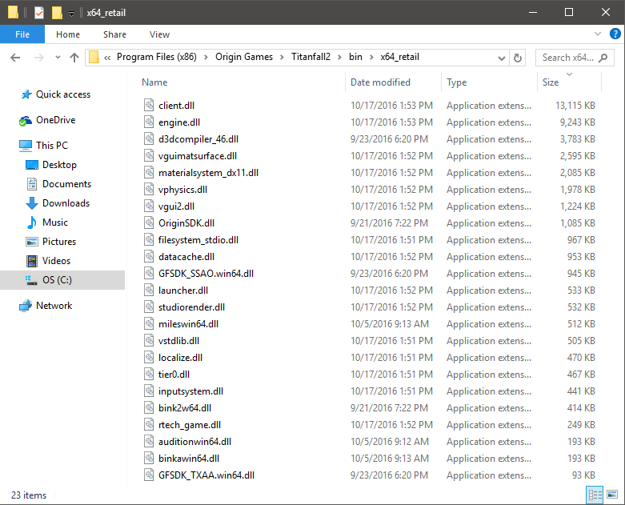Click the GFSDK_TXAA.win64.dll file name
Screen dimensions: 625x505
click(x=206, y=475)
